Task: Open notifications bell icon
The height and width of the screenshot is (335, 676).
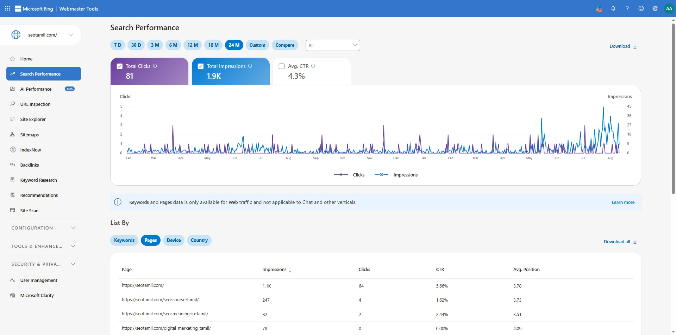Action: click(613, 9)
